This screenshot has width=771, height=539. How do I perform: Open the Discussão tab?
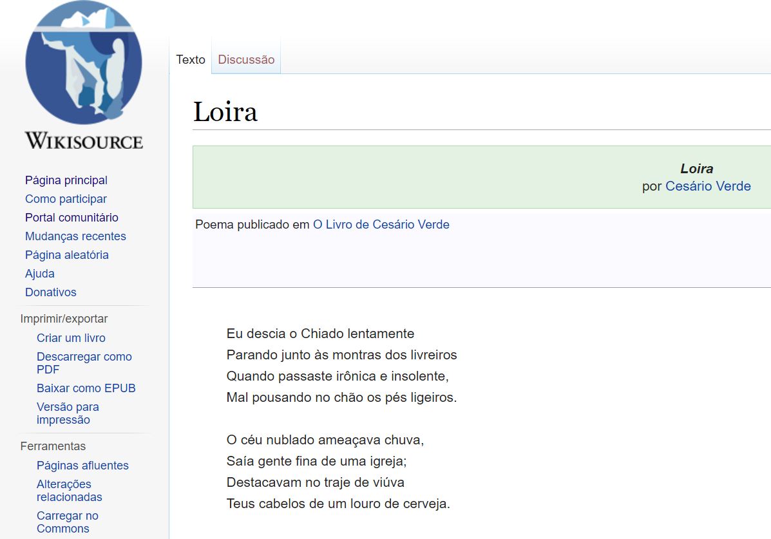point(246,59)
